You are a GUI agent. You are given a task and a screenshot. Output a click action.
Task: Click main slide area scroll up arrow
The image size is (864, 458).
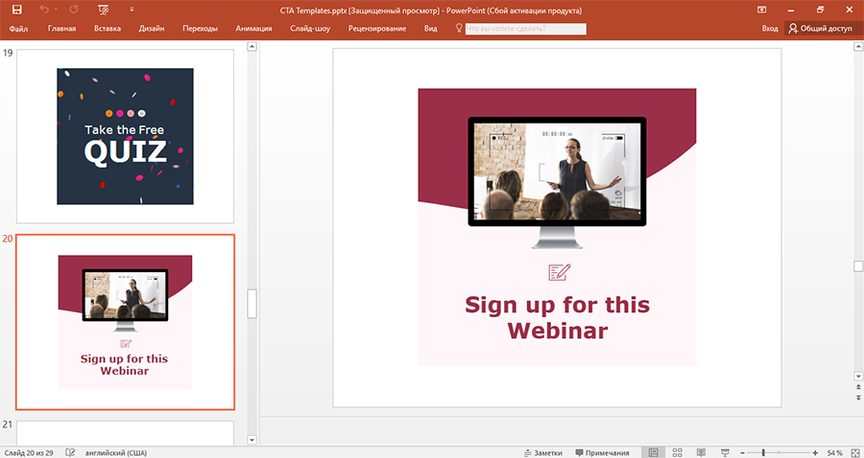click(858, 48)
